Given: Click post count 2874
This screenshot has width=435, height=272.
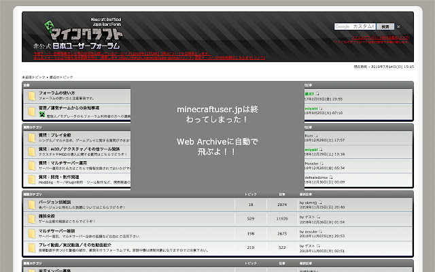Looking at the screenshot, I should tap(282, 205).
